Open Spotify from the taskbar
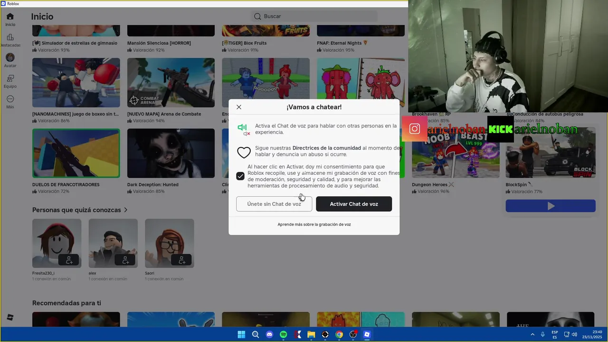The width and height of the screenshot is (608, 342). [284, 334]
